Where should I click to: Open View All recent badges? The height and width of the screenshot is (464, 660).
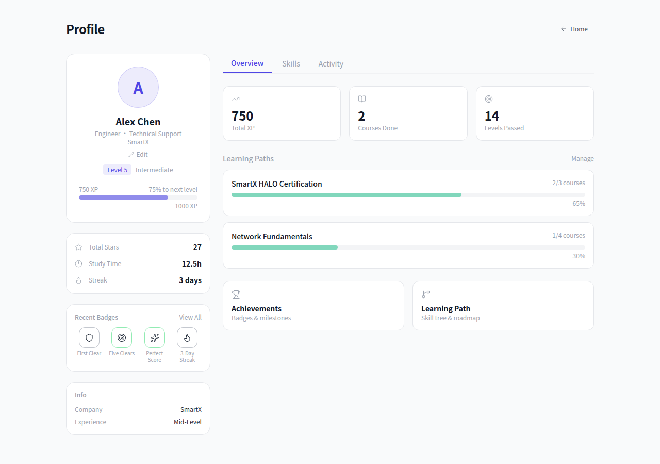(190, 318)
